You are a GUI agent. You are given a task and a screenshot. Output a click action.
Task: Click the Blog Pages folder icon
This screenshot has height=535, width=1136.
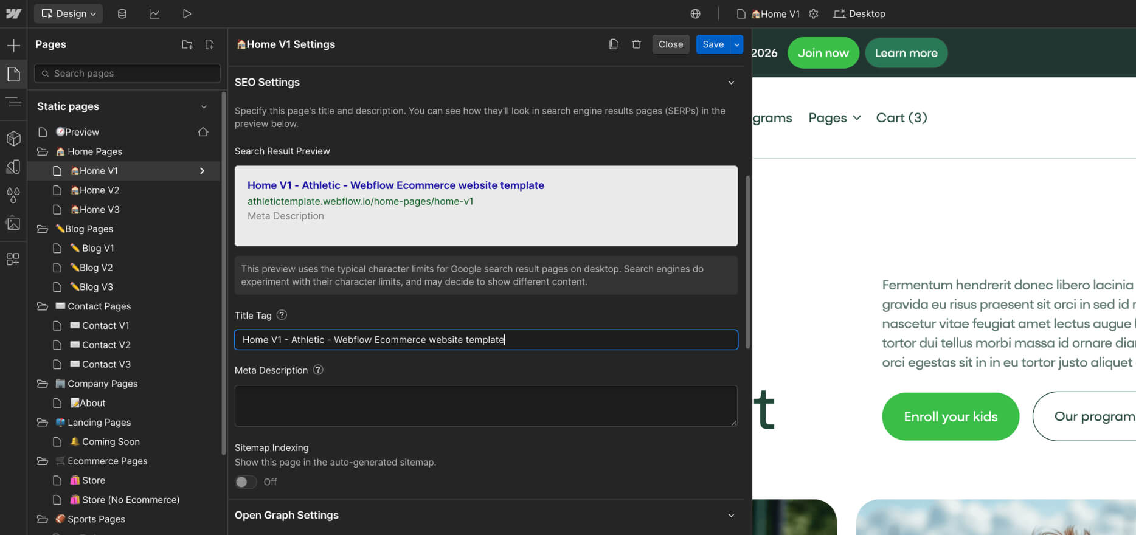(43, 229)
